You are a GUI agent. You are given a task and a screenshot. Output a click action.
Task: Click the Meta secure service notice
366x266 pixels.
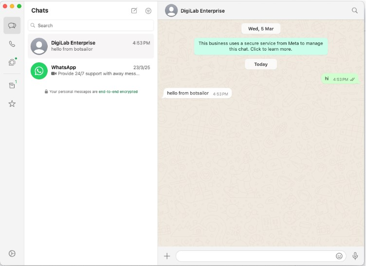click(261, 46)
